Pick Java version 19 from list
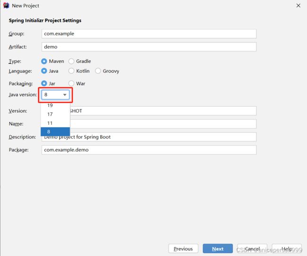This screenshot has height=256, width=307. click(55, 105)
